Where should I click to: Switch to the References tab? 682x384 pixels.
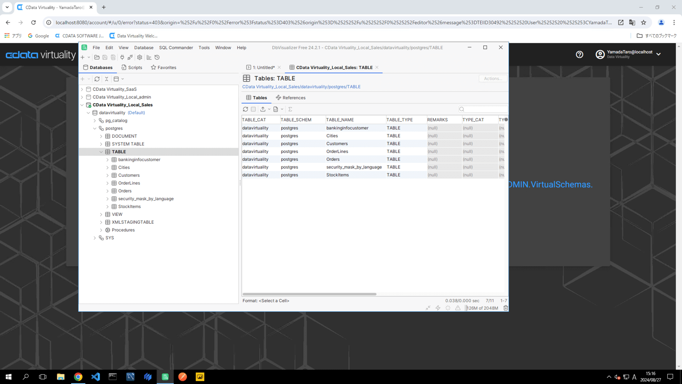coord(291,98)
